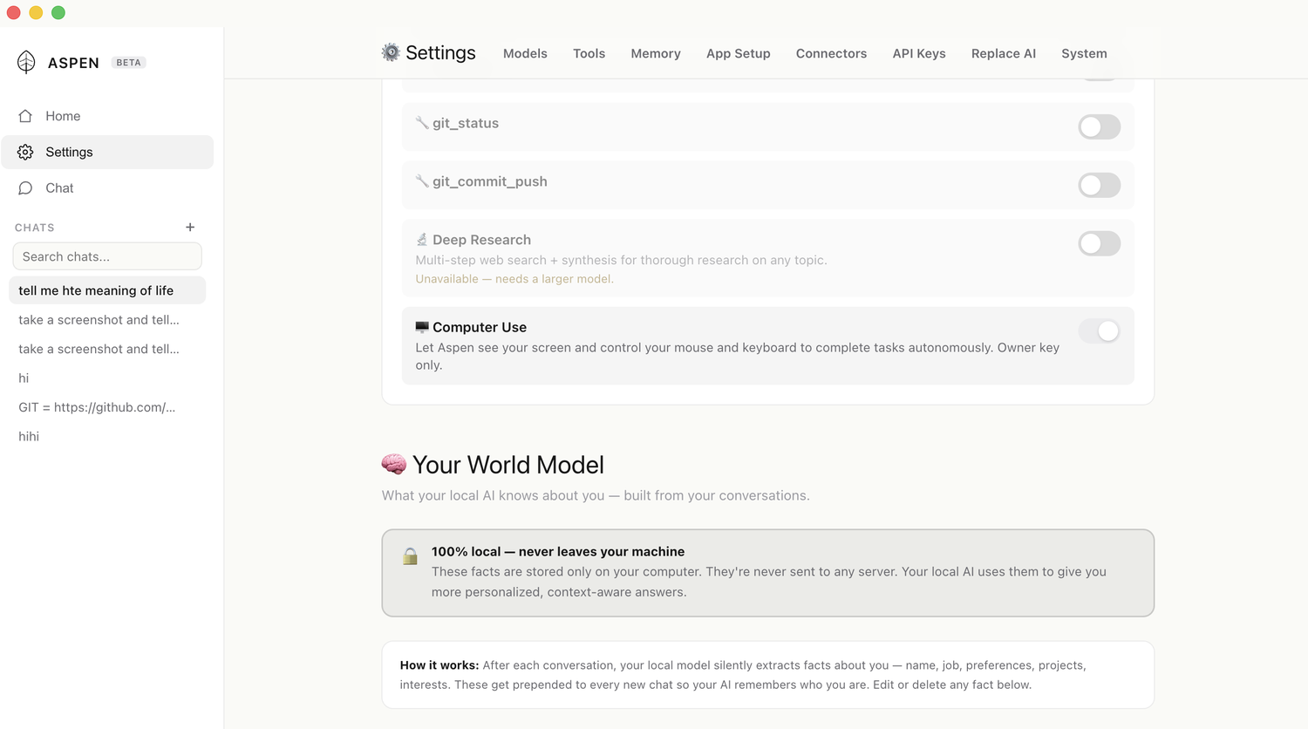The height and width of the screenshot is (729, 1308).
Task: Switch to the Memory tab
Action: [x=656, y=53]
